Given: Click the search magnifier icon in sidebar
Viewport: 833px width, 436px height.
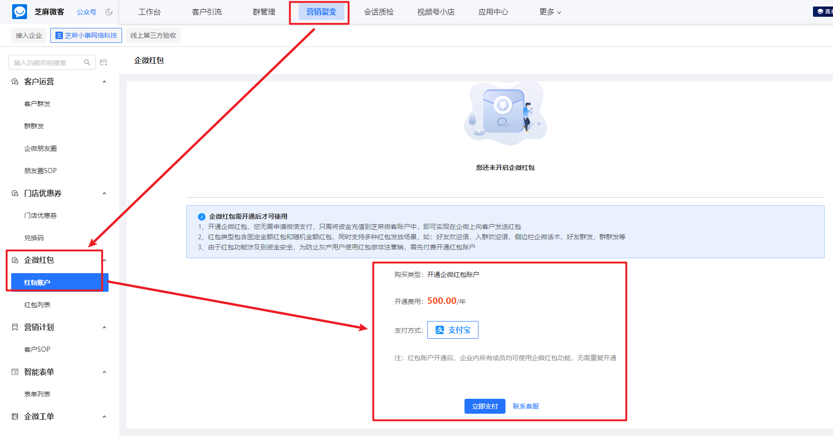Looking at the screenshot, I should [87, 62].
